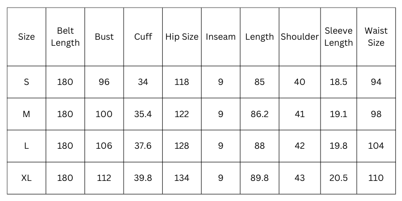Select the S size row label
Image resolution: width=402 pixels, height=201 pixels.
(x=27, y=82)
